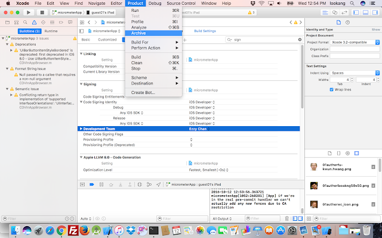Open the Optimization Level value popup
Screen dimensions: 382x238
(x=208, y=170)
